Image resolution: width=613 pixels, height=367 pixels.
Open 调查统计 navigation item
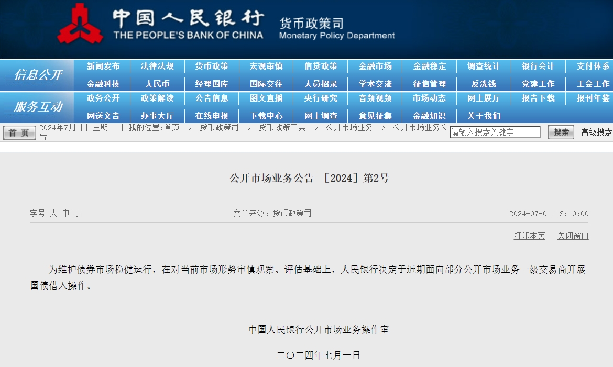pyautogui.click(x=484, y=66)
